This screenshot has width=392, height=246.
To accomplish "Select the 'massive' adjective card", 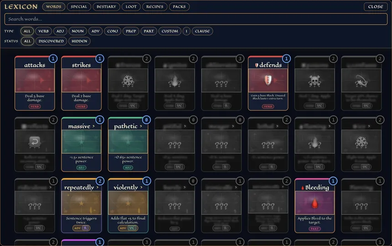I will 81,144.
